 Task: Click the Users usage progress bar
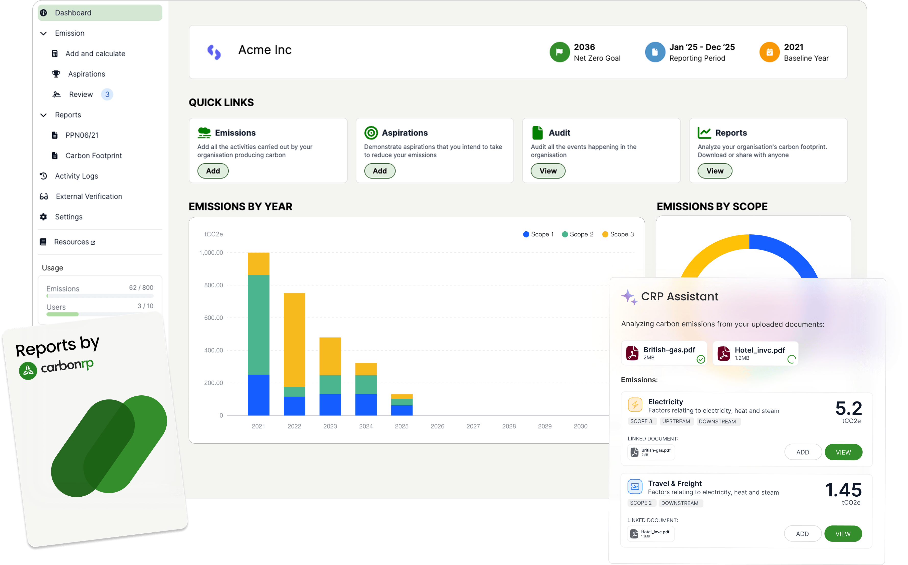click(100, 314)
